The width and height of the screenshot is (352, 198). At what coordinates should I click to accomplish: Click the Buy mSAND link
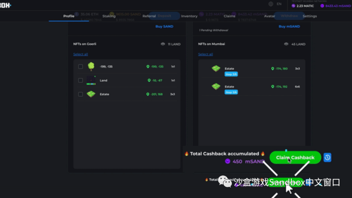(x=289, y=26)
